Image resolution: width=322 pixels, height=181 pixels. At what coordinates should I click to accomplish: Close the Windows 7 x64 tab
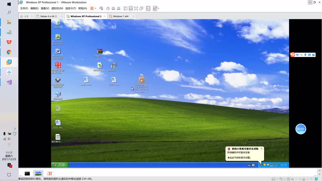pyautogui.click(x=134, y=16)
